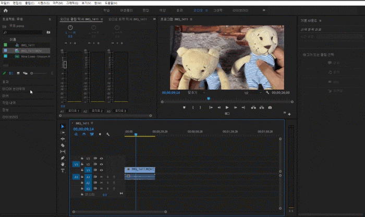
Task: Mark Out point in Program monitor
Action: 200,107
